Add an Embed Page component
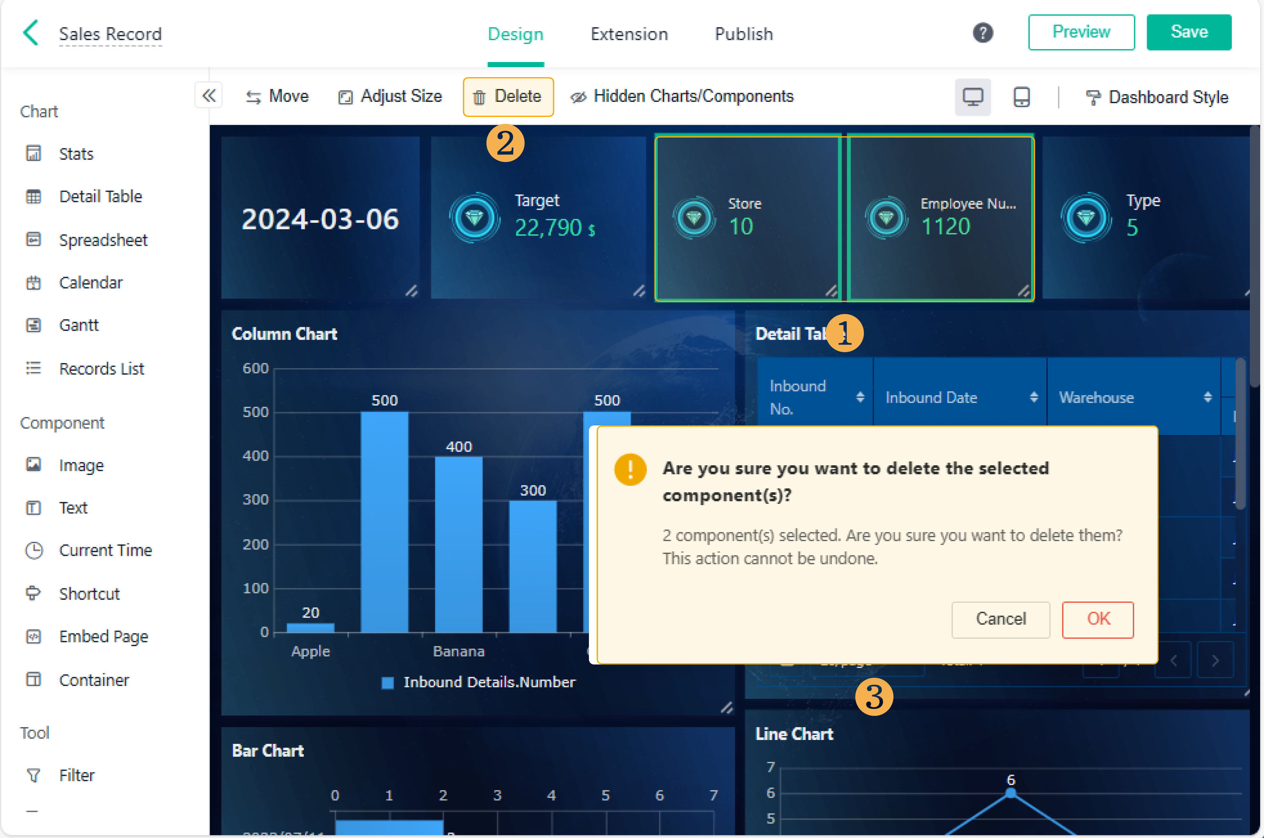This screenshot has height=838, width=1264. tap(86, 637)
